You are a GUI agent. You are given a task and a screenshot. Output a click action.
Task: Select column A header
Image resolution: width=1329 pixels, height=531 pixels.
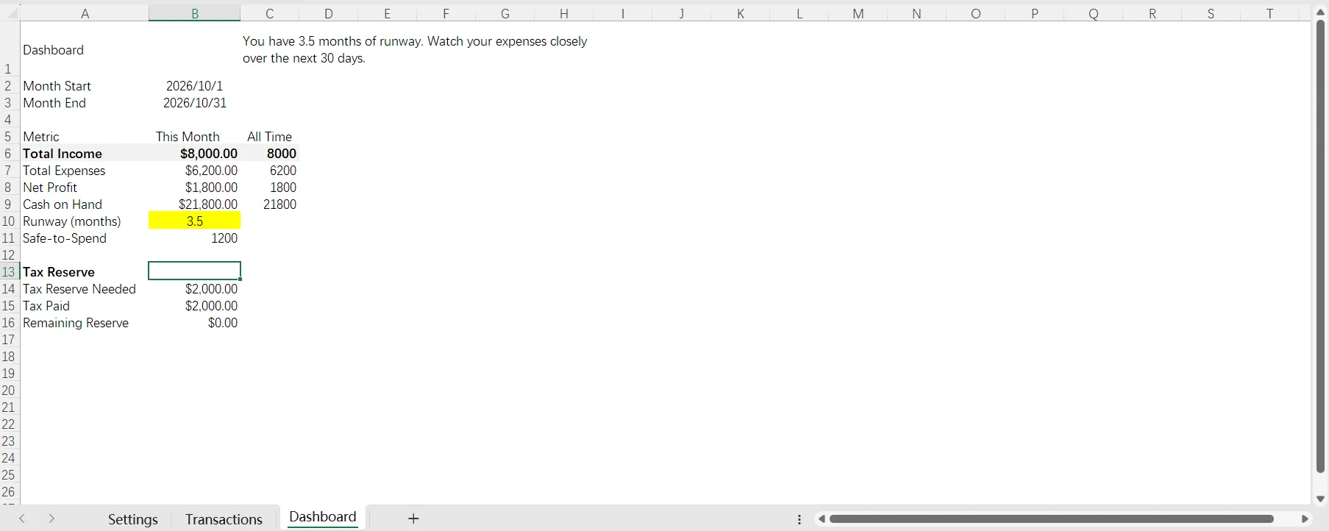click(85, 13)
